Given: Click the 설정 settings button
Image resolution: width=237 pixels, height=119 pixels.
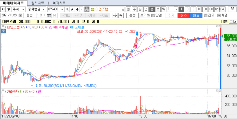Looking at the screenshot, I should click(132, 15).
